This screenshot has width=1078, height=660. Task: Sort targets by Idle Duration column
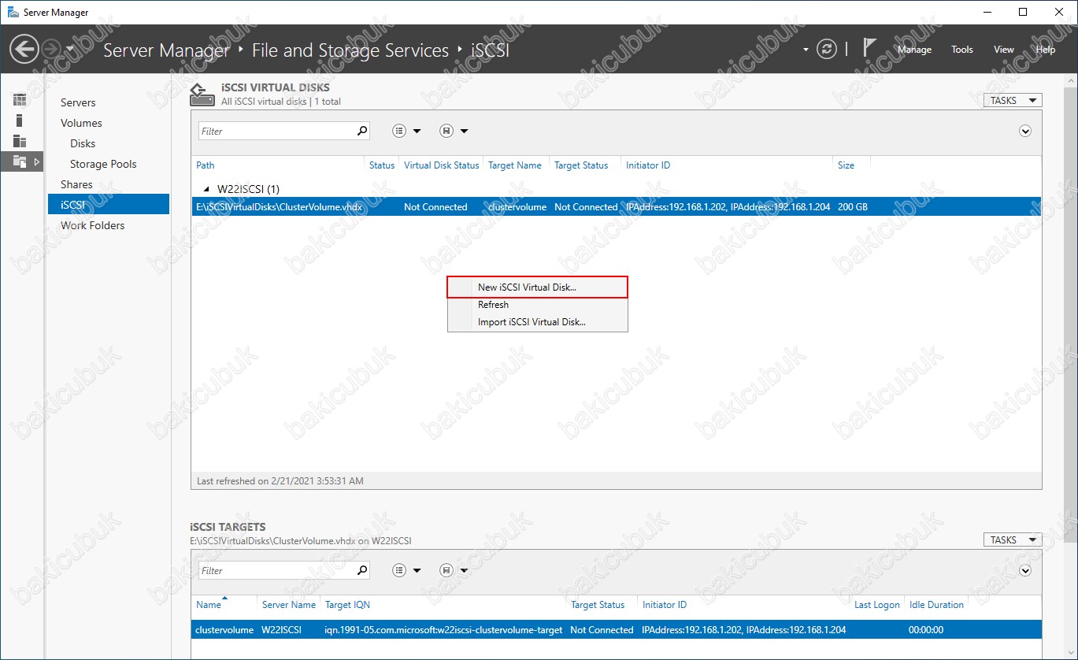point(936,605)
